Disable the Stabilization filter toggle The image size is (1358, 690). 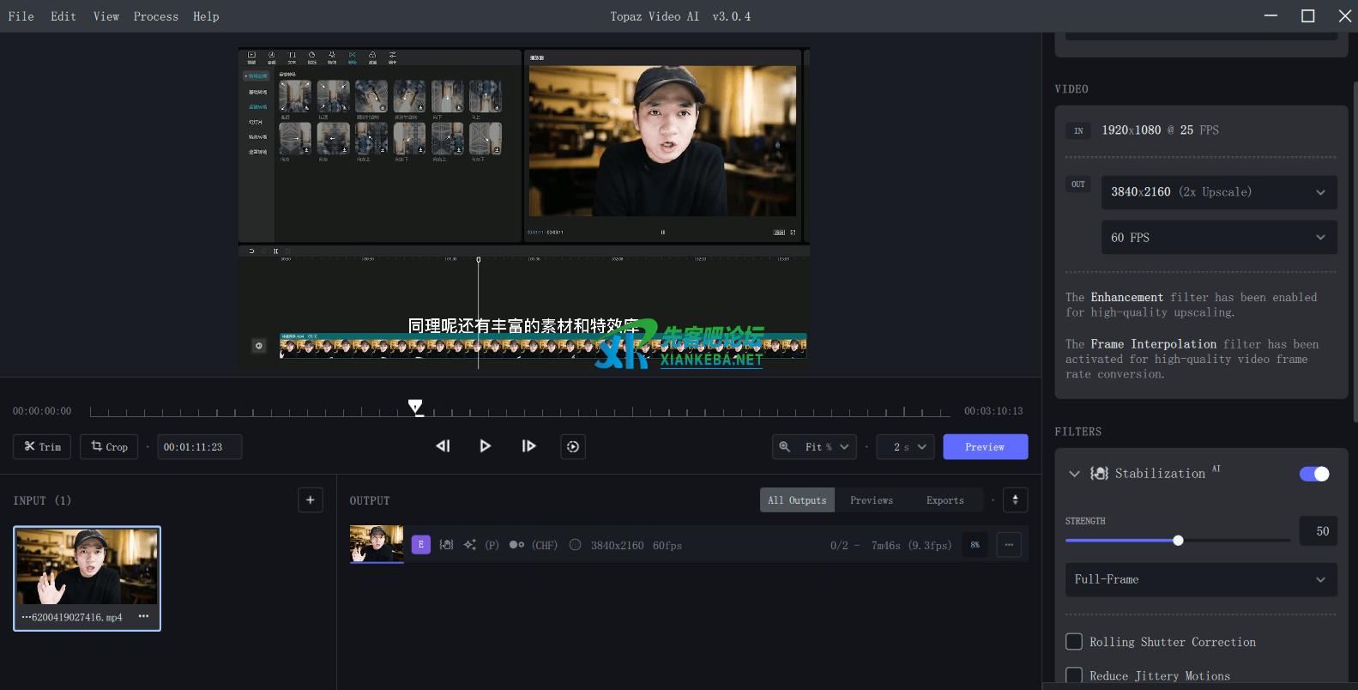pyautogui.click(x=1313, y=474)
